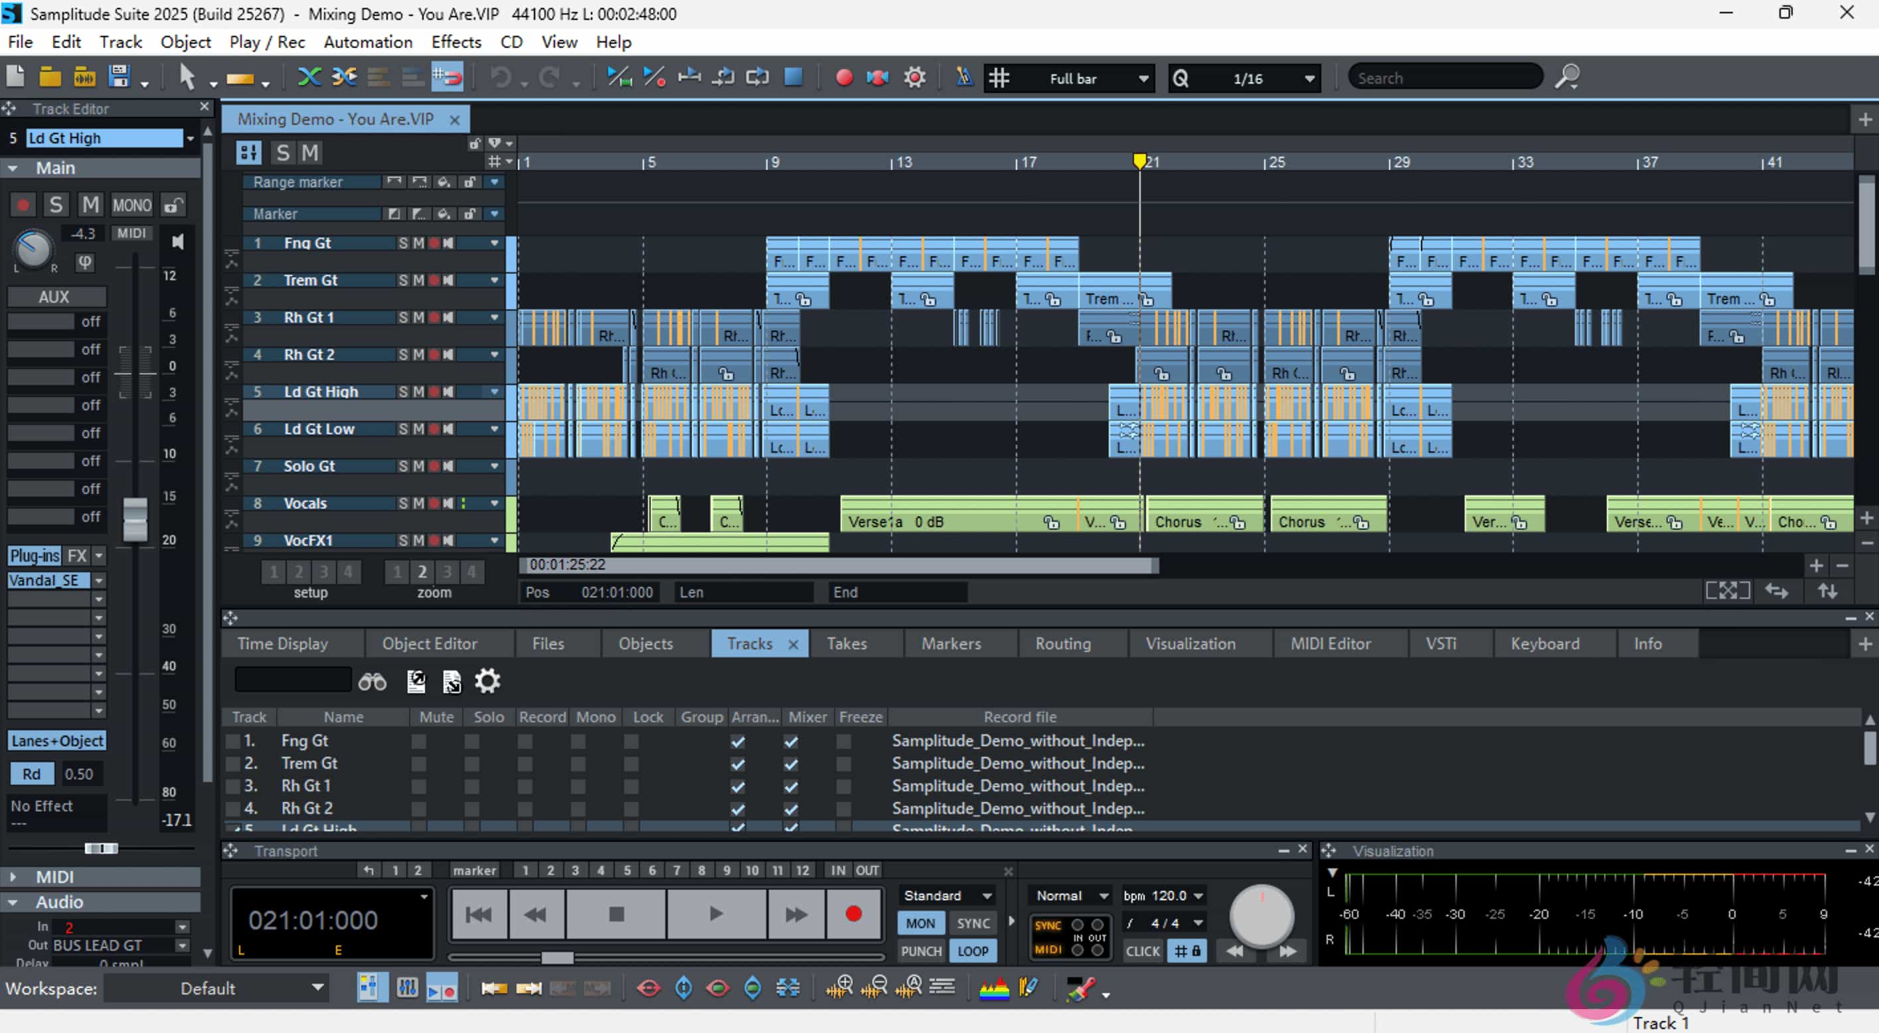Open the search magnifier icon
This screenshot has width=1879, height=1033.
click(x=1567, y=76)
